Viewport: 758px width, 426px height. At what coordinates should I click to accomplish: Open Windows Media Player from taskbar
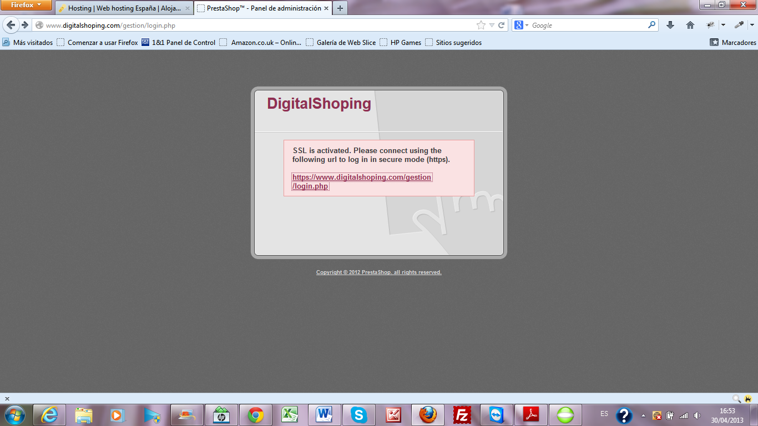coord(118,415)
